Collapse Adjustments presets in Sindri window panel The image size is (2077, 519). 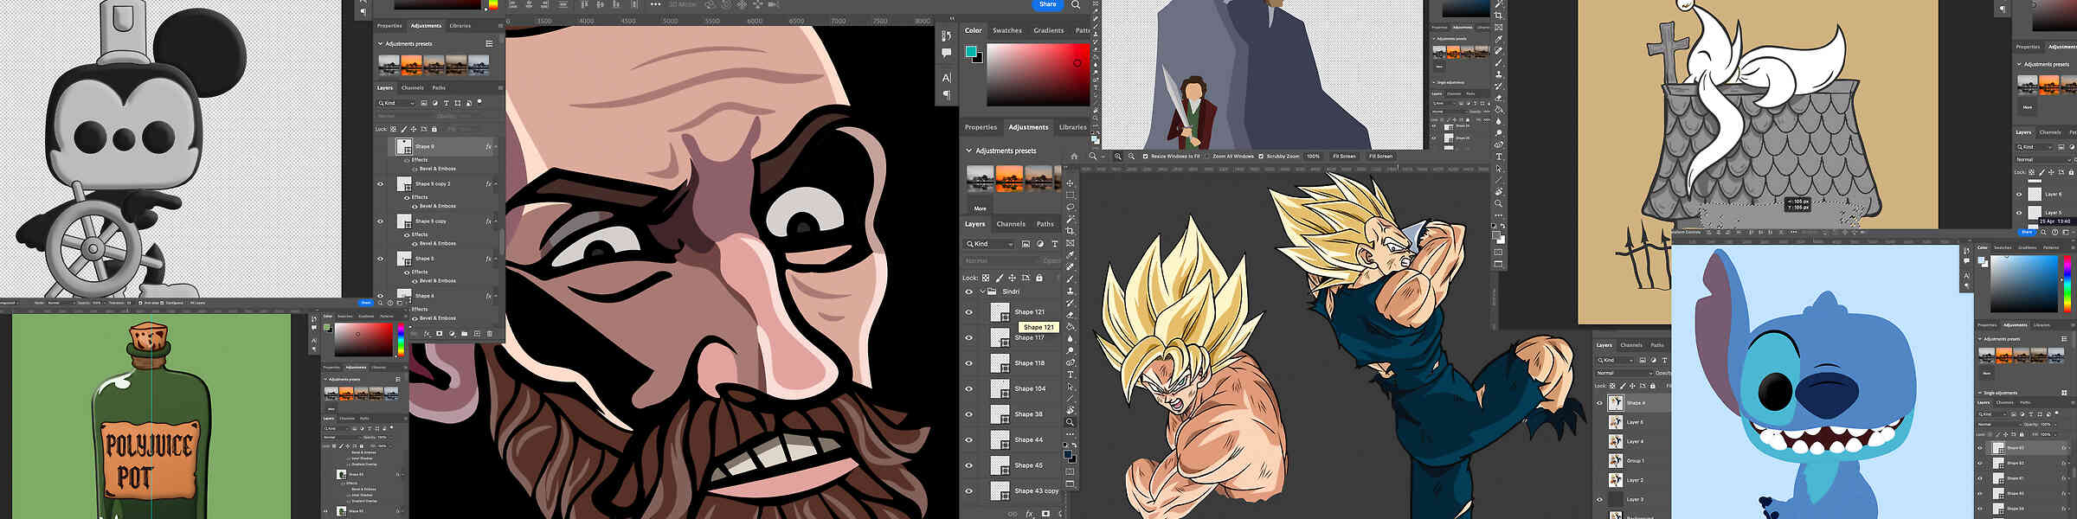click(968, 151)
